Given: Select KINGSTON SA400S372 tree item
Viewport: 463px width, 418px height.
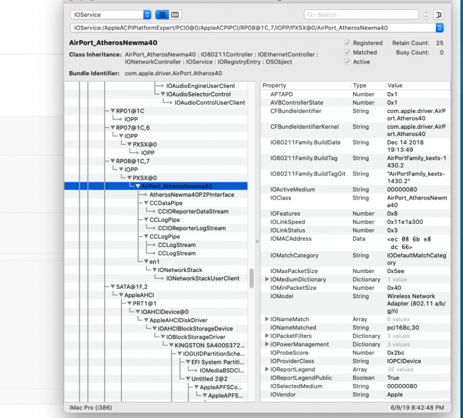Looking at the screenshot, I should pyautogui.click(x=209, y=346).
